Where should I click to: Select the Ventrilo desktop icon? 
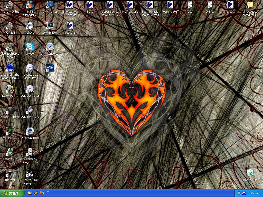tap(30, 26)
